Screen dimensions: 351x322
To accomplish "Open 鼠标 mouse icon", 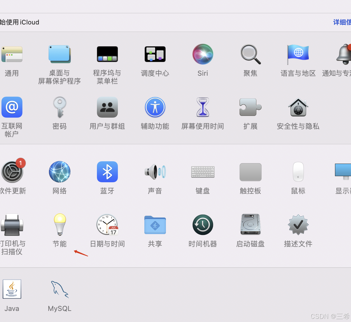I will 298,172.
